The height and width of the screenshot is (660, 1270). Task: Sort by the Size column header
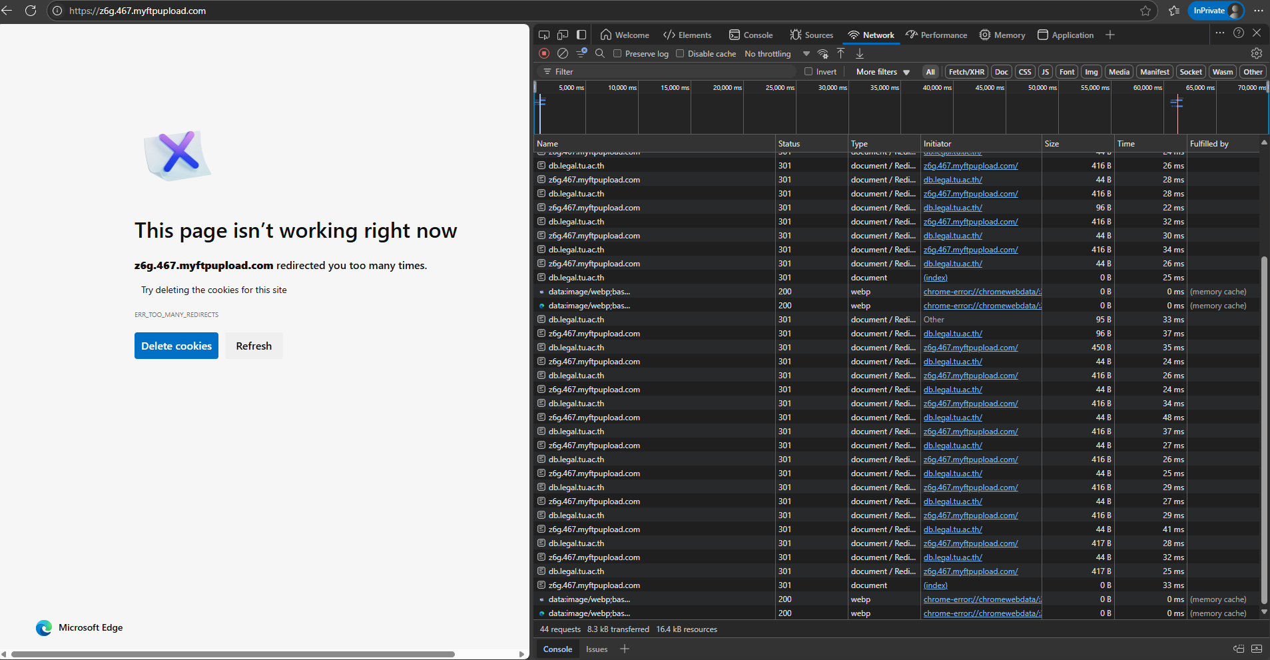tap(1079, 144)
